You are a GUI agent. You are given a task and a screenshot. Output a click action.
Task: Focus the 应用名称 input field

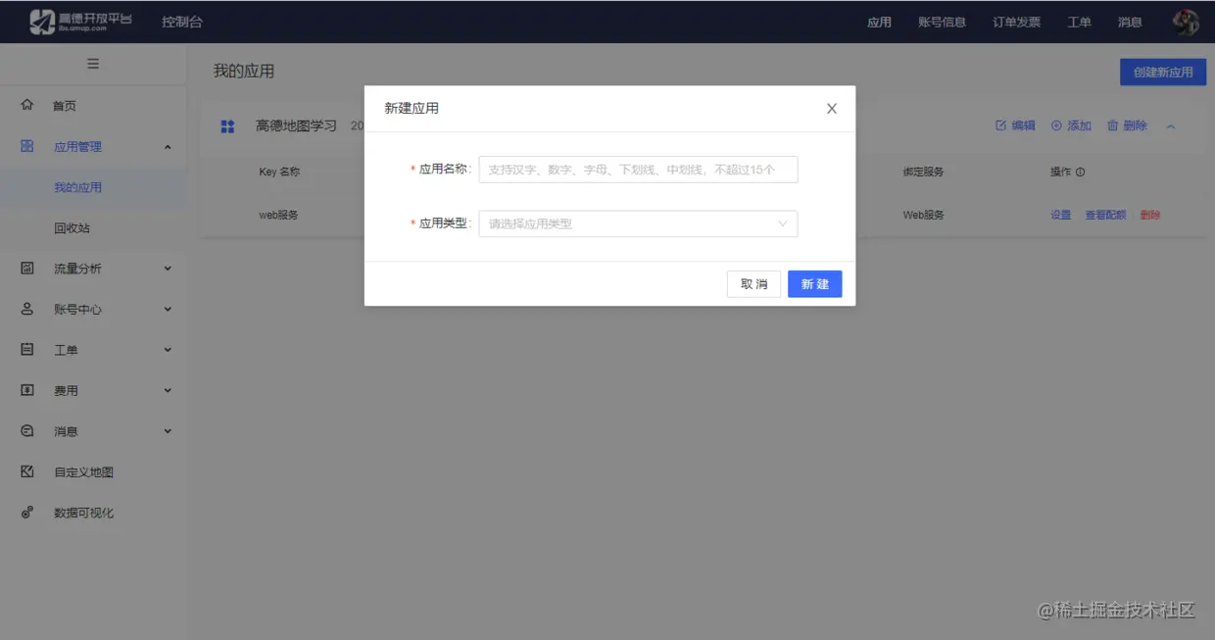[638, 170]
